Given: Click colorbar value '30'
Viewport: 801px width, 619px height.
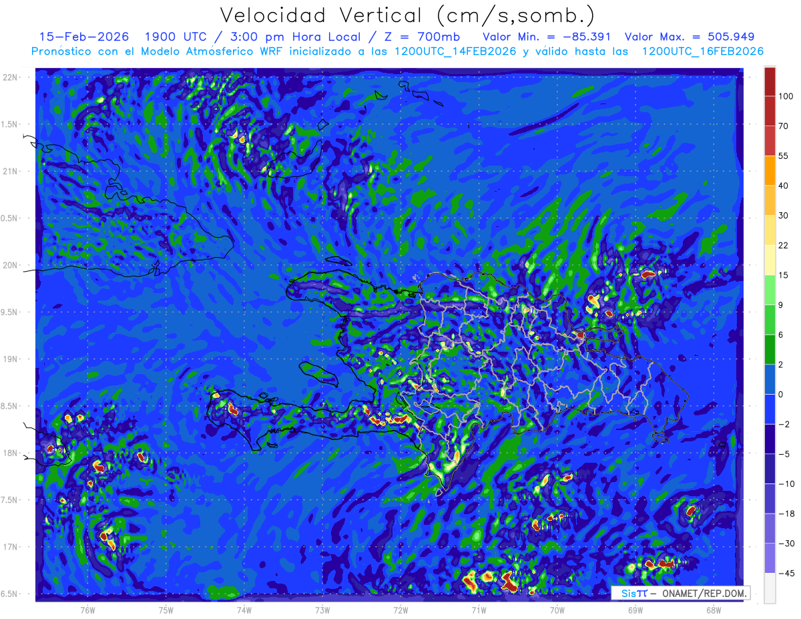Looking at the screenshot, I should [783, 216].
